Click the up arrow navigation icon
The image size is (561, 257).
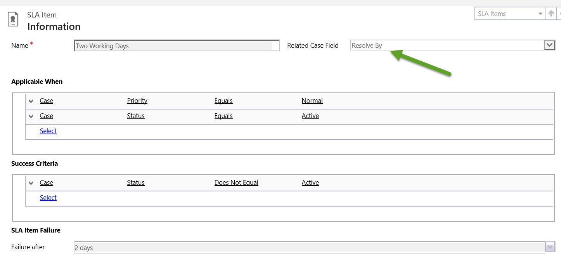[x=551, y=13]
